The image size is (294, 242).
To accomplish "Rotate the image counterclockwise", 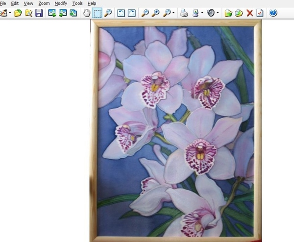I will pos(121,13).
